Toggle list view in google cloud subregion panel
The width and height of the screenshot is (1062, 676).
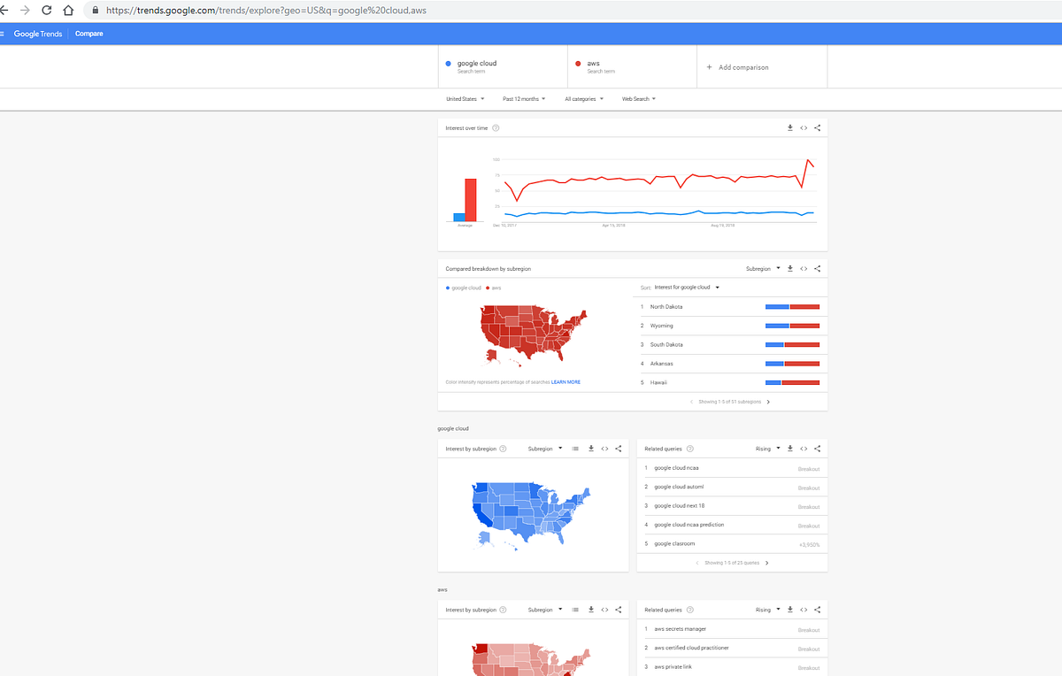(575, 449)
